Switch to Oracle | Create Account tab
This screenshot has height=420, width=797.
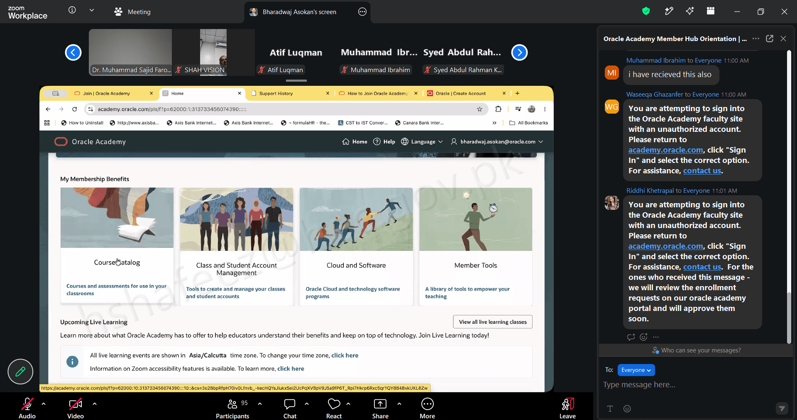[x=466, y=93]
